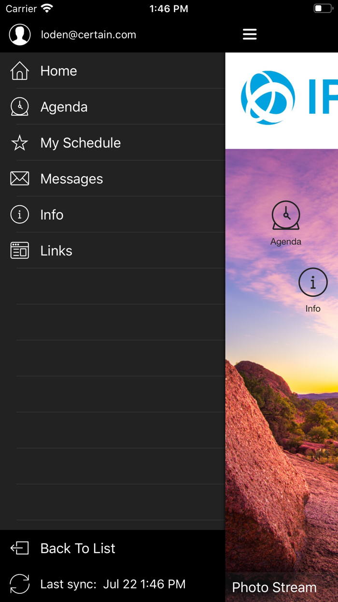Go to the My Schedule menu item
The width and height of the screenshot is (338, 602).
pos(113,143)
